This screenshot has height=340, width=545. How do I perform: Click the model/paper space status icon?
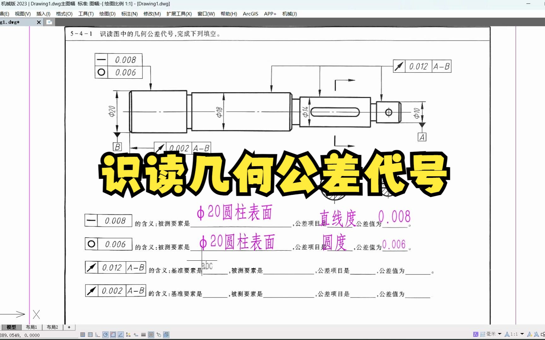click(x=166, y=335)
